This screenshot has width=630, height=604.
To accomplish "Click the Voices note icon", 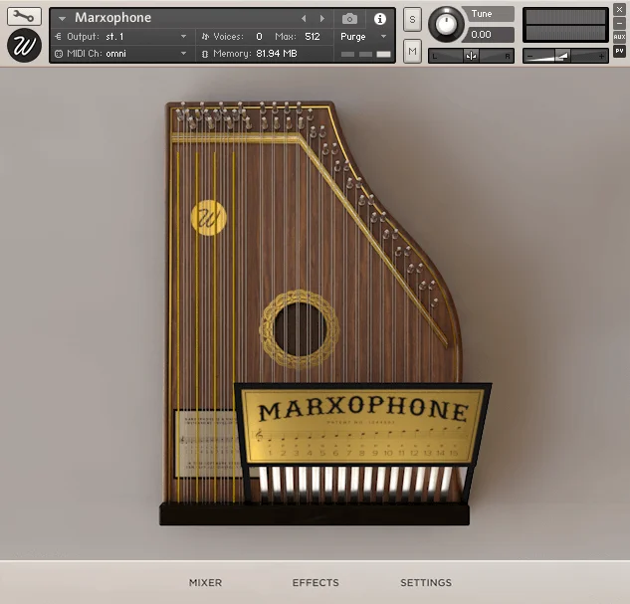I will [205, 37].
